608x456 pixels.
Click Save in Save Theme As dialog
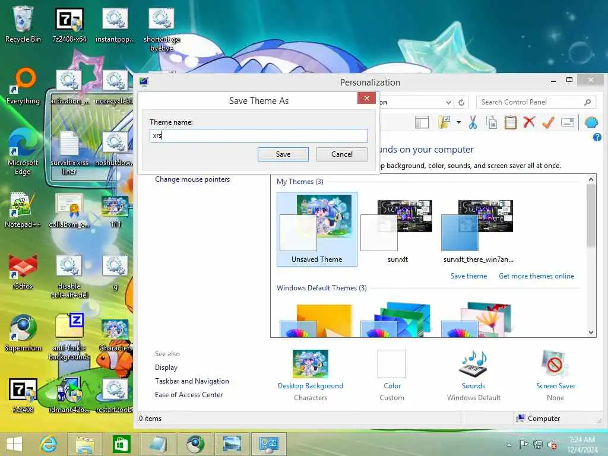[283, 154]
